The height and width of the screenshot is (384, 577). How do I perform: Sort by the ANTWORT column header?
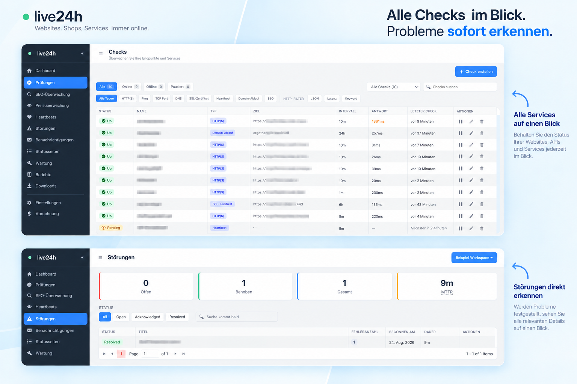[380, 111]
